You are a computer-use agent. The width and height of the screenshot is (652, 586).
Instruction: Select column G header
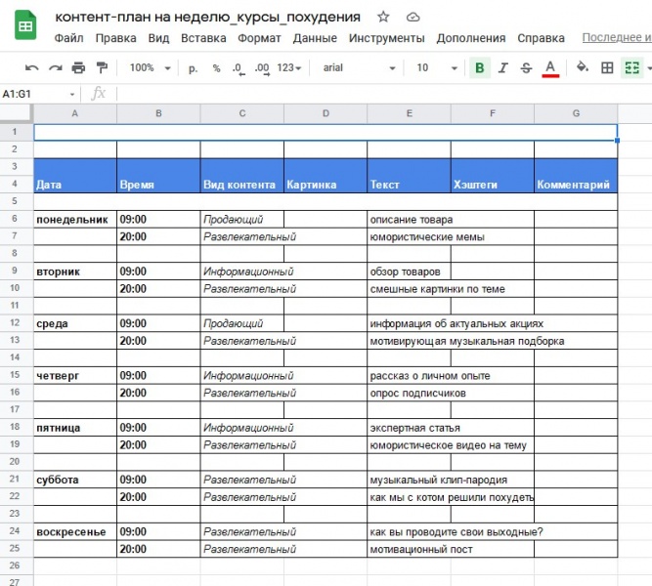pyautogui.click(x=576, y=113)
